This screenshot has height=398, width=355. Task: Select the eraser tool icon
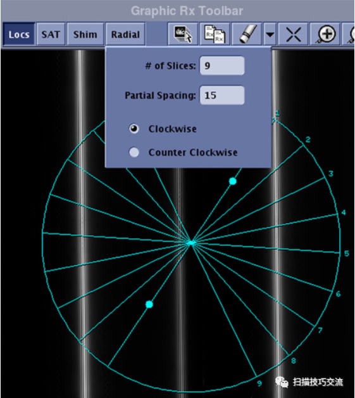[247, 34]
